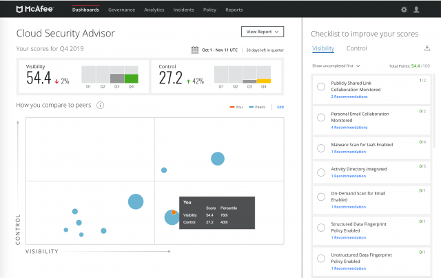The image size is (441, 278).
Task: Click the orange You legend marker
Action: click(x=232, y=107)
